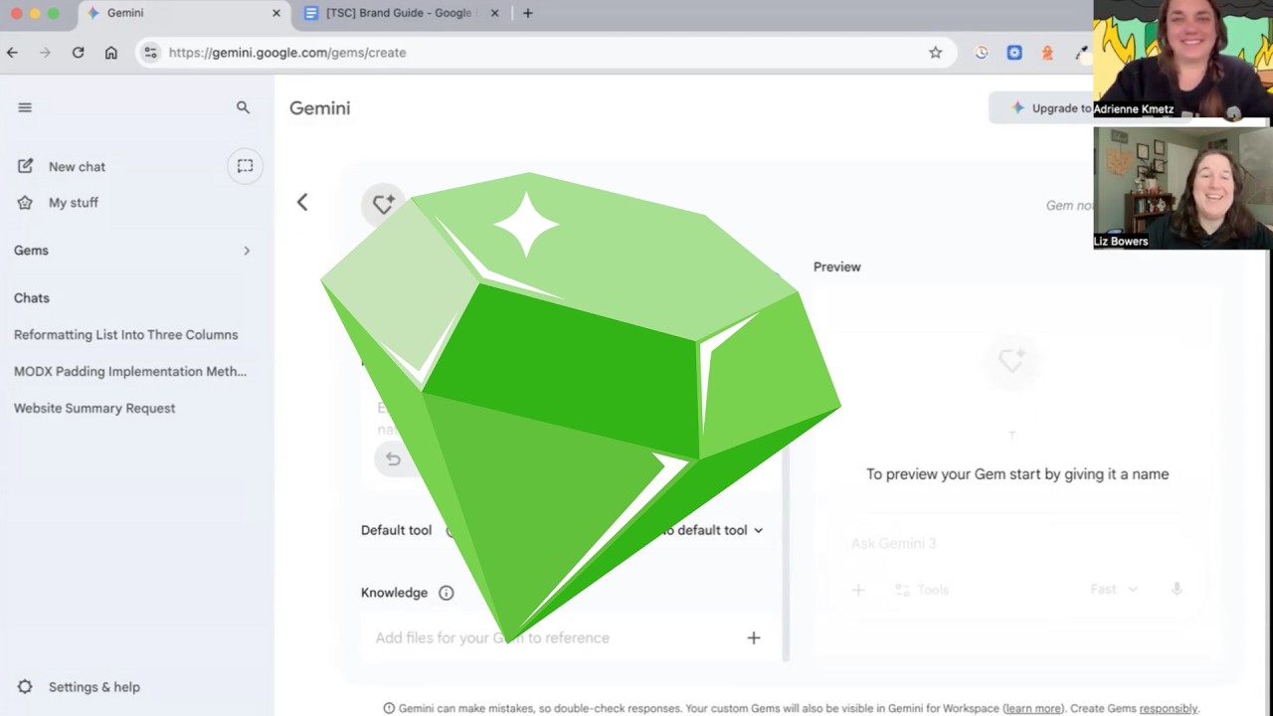The image size is (1273, 716).
Task: Go back with the left chevron arrow
Action: click(x=302, y=203)
